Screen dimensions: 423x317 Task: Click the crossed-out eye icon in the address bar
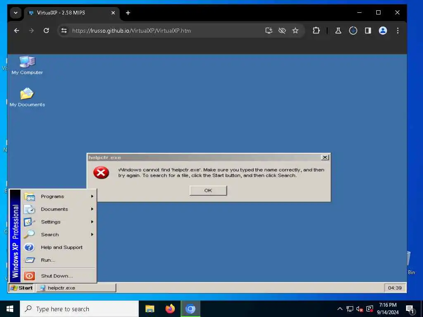282,31
